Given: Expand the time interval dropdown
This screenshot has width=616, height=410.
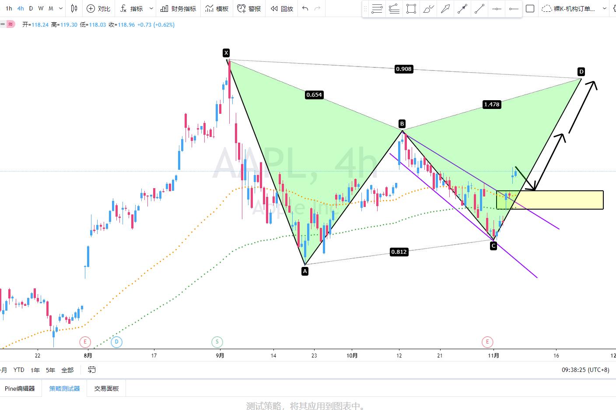Looking at the screenshot, I should point(60,8).
